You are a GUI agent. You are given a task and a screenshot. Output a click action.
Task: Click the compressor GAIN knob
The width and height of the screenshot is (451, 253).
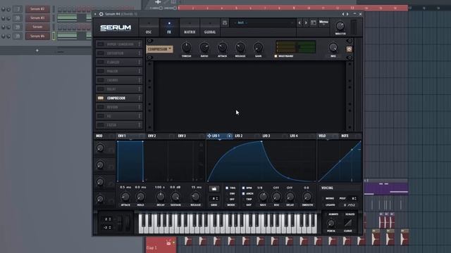coord(259,47)
